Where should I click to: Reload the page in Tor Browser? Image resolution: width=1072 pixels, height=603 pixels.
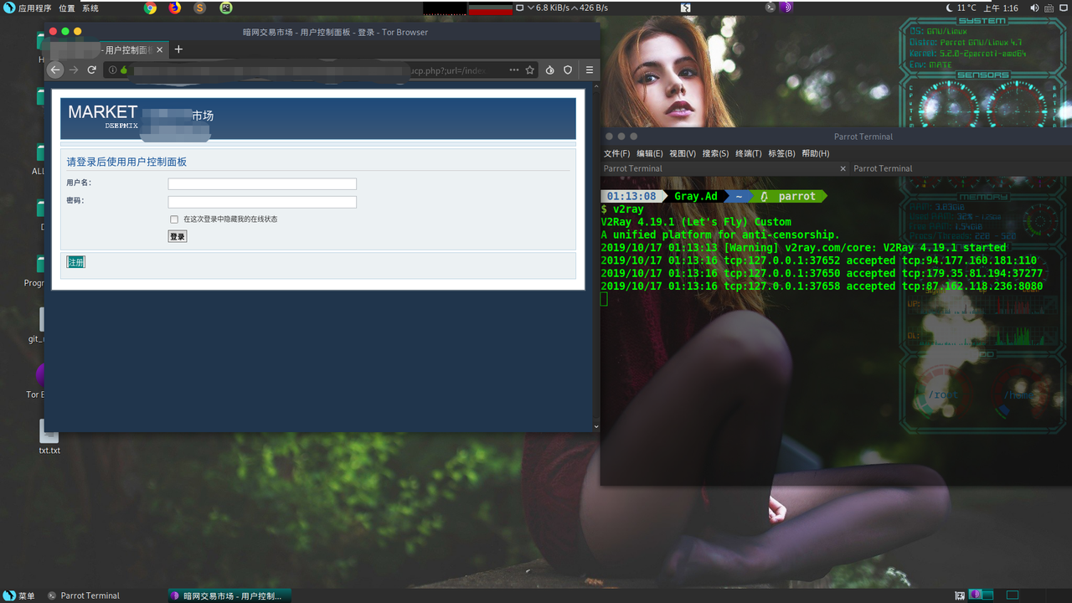click(92, 70)
